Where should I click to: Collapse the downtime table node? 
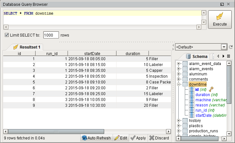pyautogui.click(x=178, y=84)
